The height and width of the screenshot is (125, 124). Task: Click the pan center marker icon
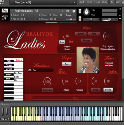91,19
